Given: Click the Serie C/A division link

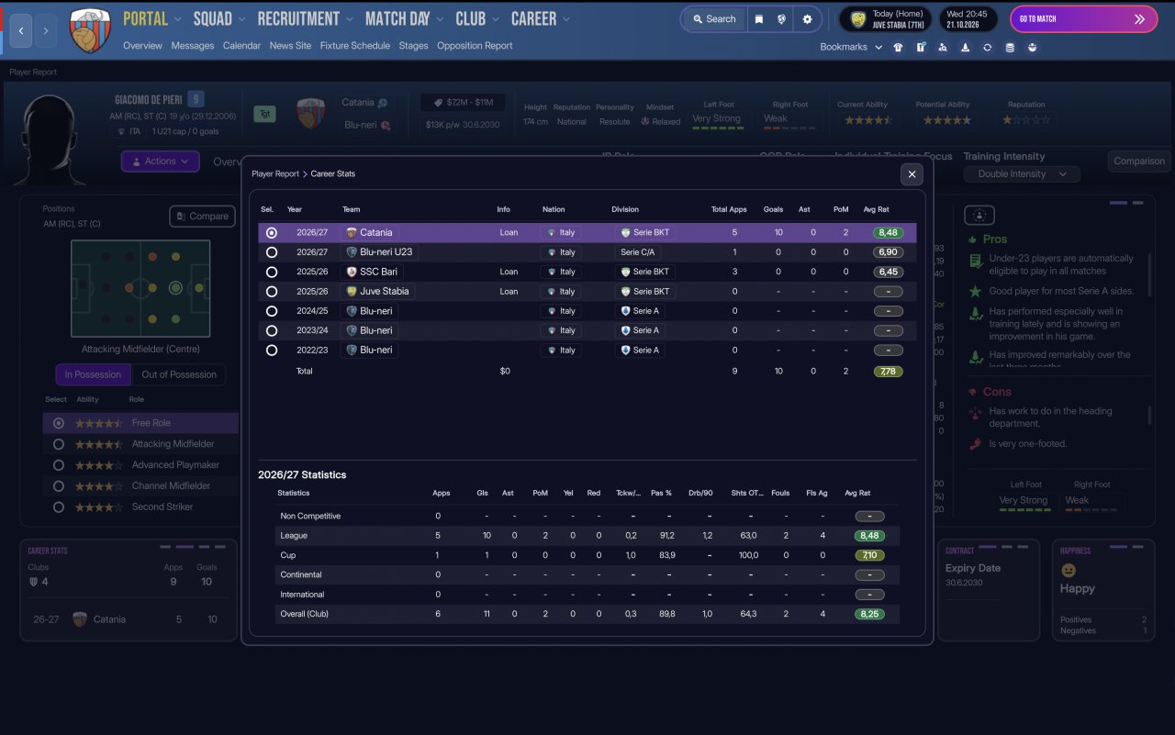Looking at the screenshot, I should point(639,252).
